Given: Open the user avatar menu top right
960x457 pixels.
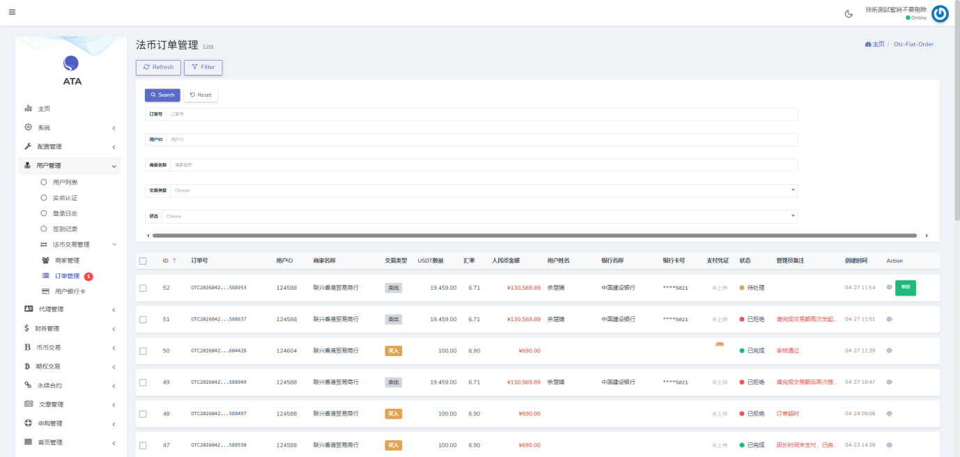Looking at the screenshot, I should click(x=939, y=13).
